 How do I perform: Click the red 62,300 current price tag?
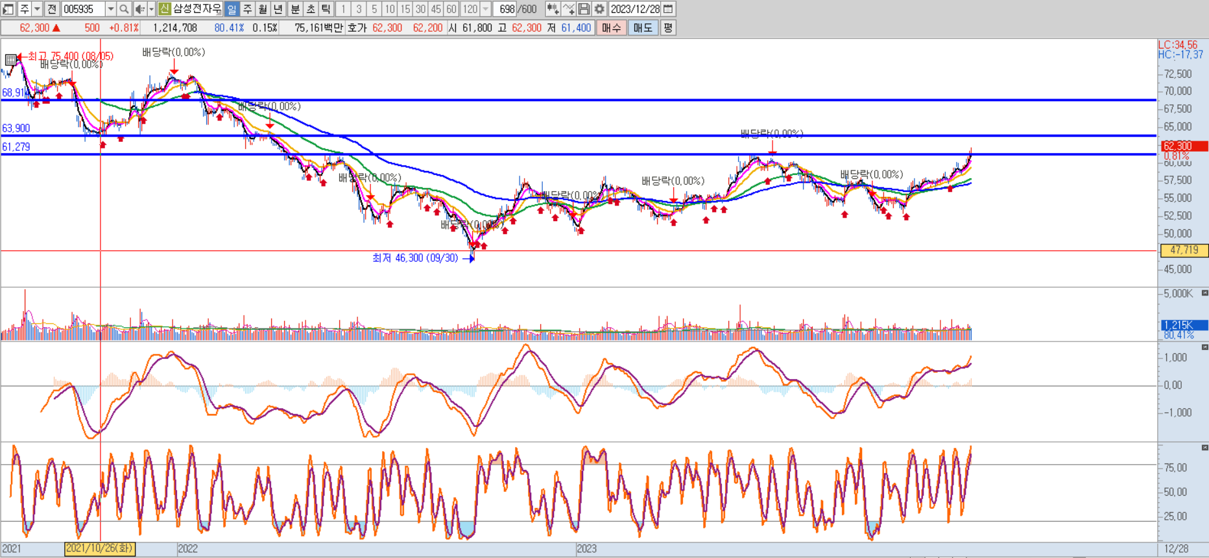coord(1184,146)
